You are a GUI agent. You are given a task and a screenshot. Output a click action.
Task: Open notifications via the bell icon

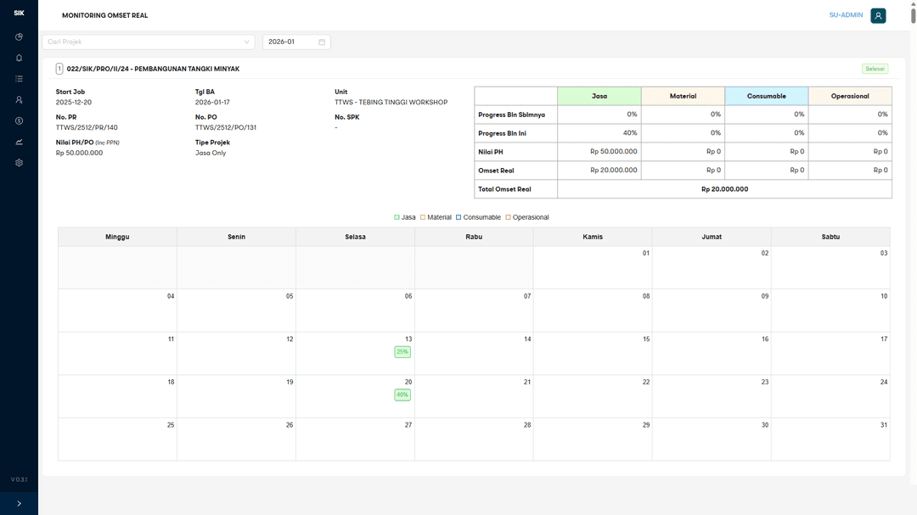(19, 58)
